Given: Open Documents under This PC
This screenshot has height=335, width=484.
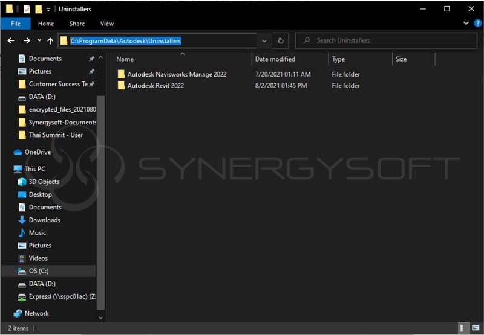Looking at the screenshot, I should pyautogui.click(x=45, y=207).
